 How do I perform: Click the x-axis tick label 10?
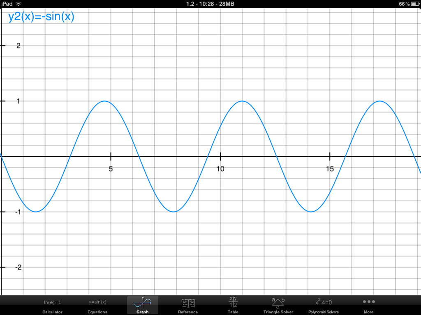point(220,169)
